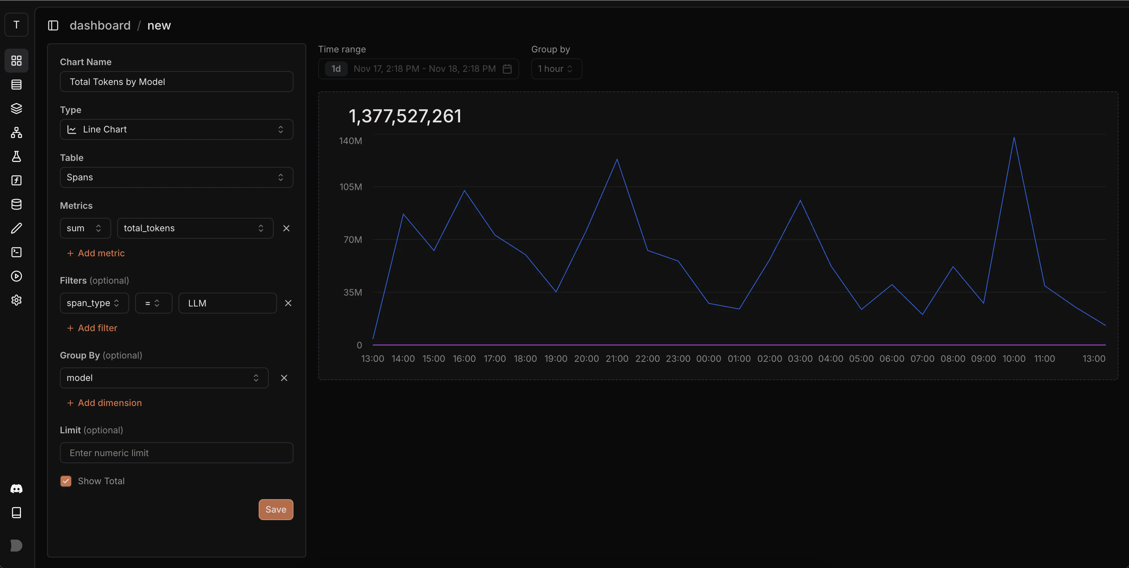1129x568 pixels.
Task: Select the 1d time range preset
Action: coord(336,69)
